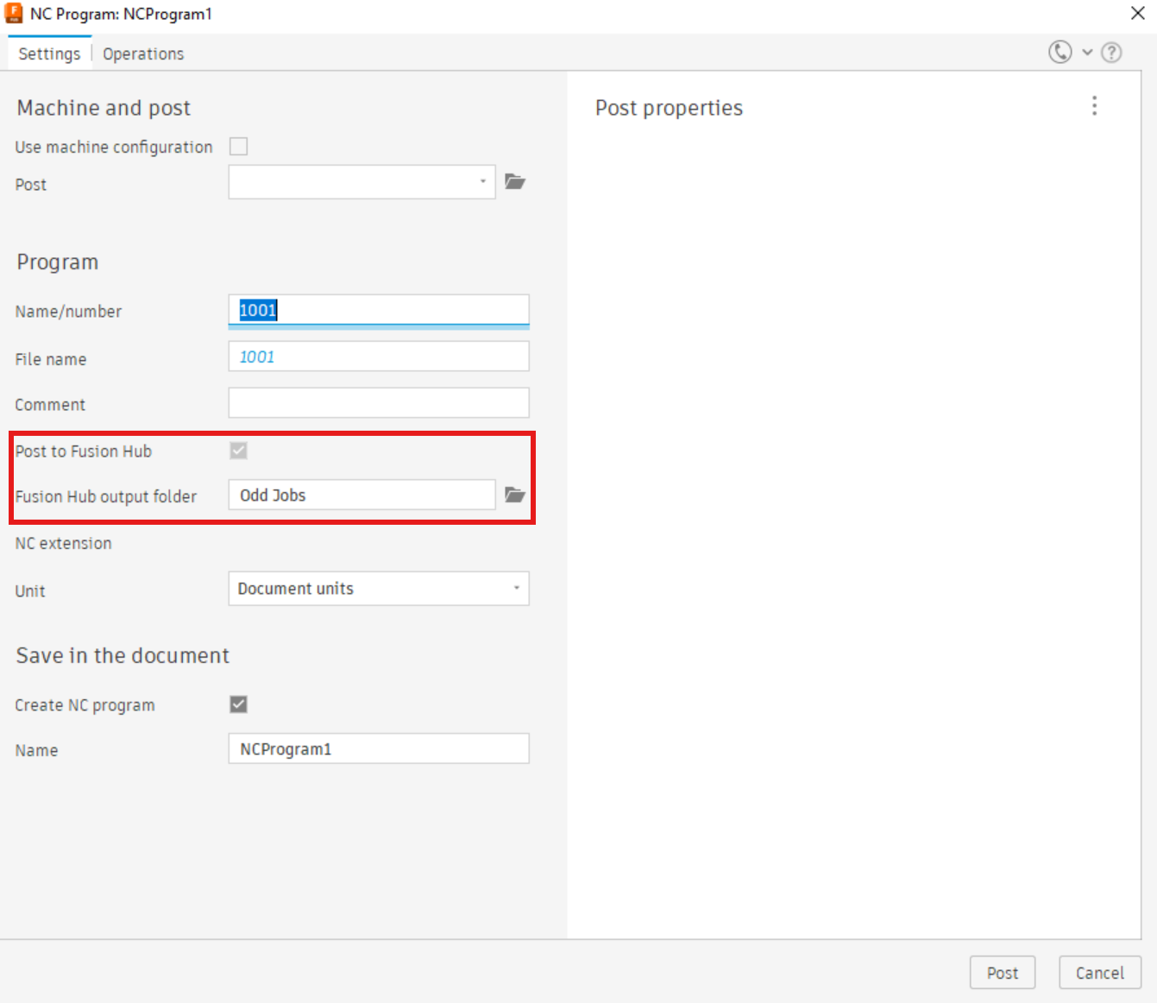1157x1003 pixels.
Task: Open Post properties three-dot menu
Action: 1094,106
